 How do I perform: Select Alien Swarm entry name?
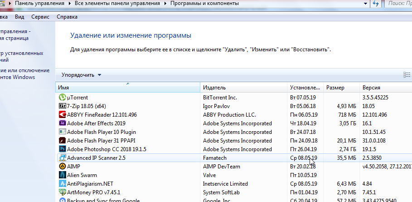coord(82,175)
